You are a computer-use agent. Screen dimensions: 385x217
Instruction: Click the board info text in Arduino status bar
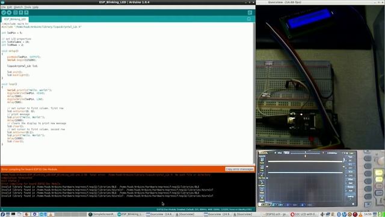pos(204,210)
